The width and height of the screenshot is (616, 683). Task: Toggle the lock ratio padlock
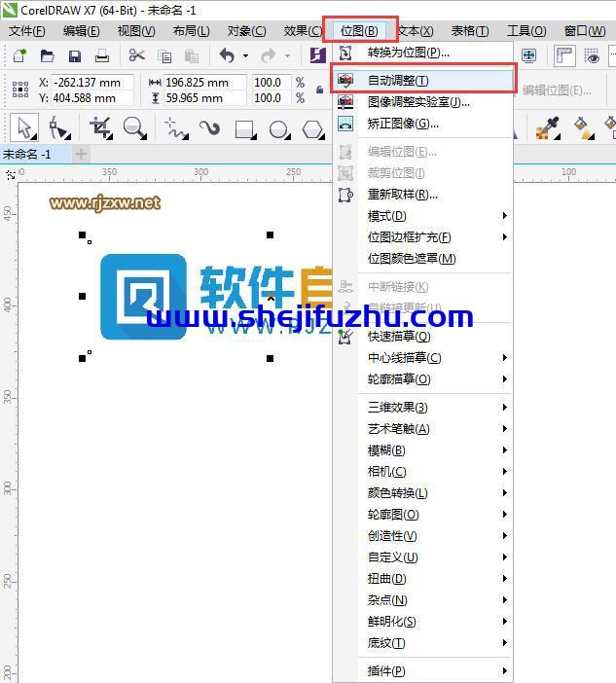tap(319, 90)
